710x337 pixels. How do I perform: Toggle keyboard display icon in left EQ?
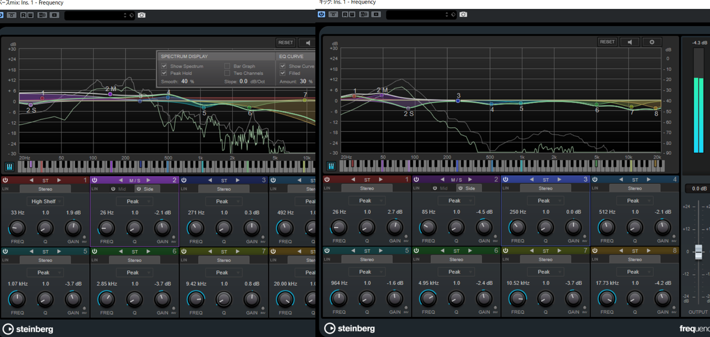[9, 166]
